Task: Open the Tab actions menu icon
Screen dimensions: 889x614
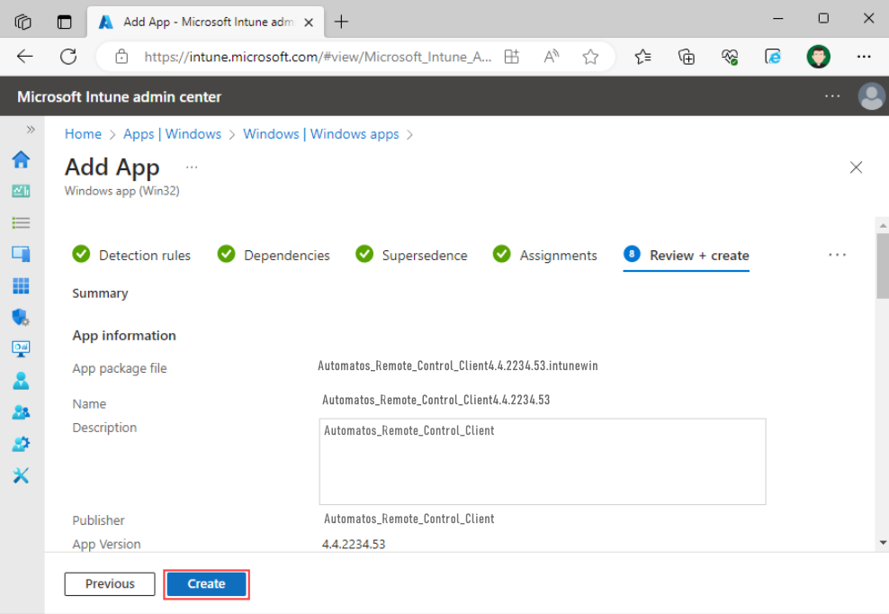Action: click(65, 22)
